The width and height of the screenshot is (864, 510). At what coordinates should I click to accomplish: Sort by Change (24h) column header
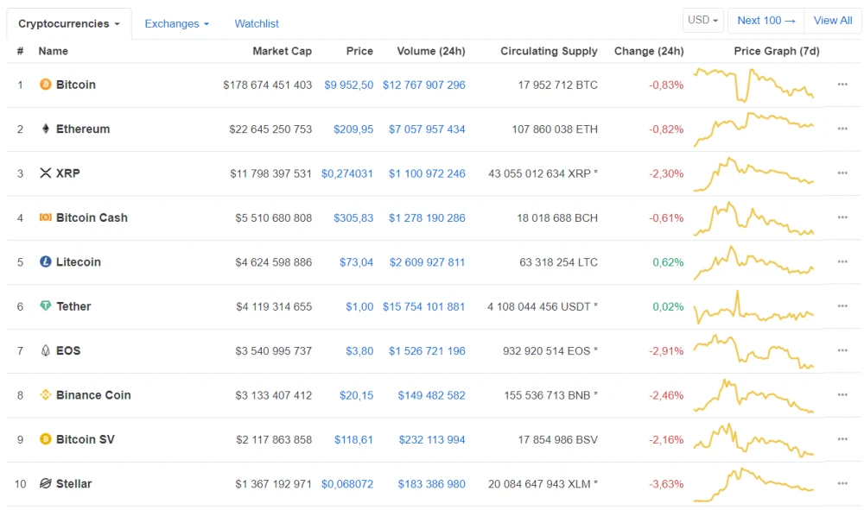click(x=649, y=51)
